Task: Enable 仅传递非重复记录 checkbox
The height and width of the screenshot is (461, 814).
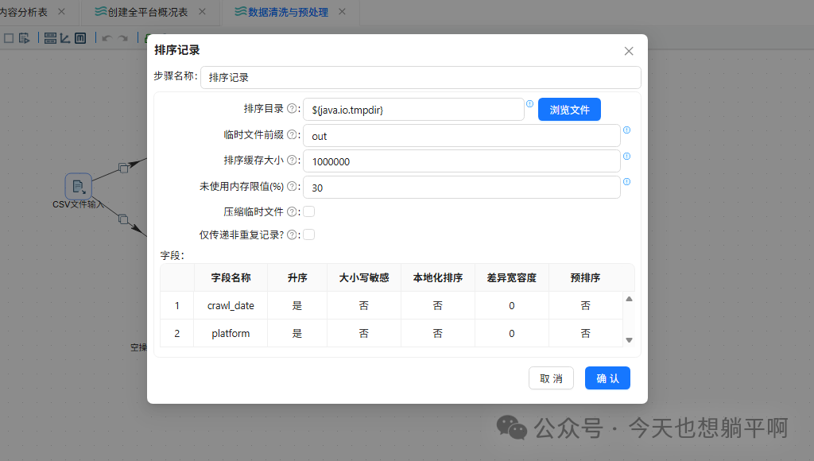Action: click(309, 234)
